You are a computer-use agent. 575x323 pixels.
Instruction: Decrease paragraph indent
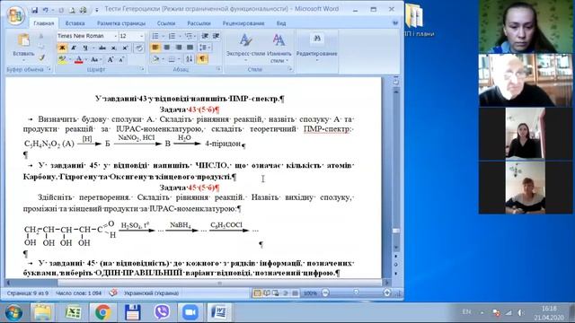205,36
